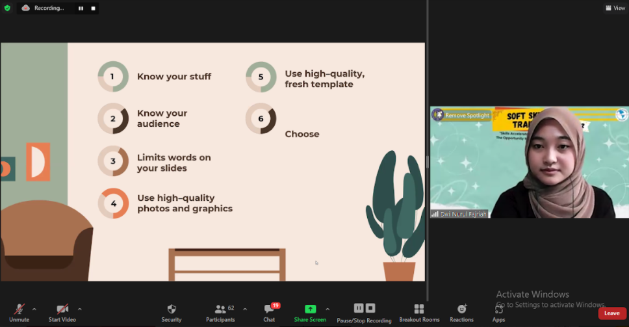Open the View menu

pos(615,8)
